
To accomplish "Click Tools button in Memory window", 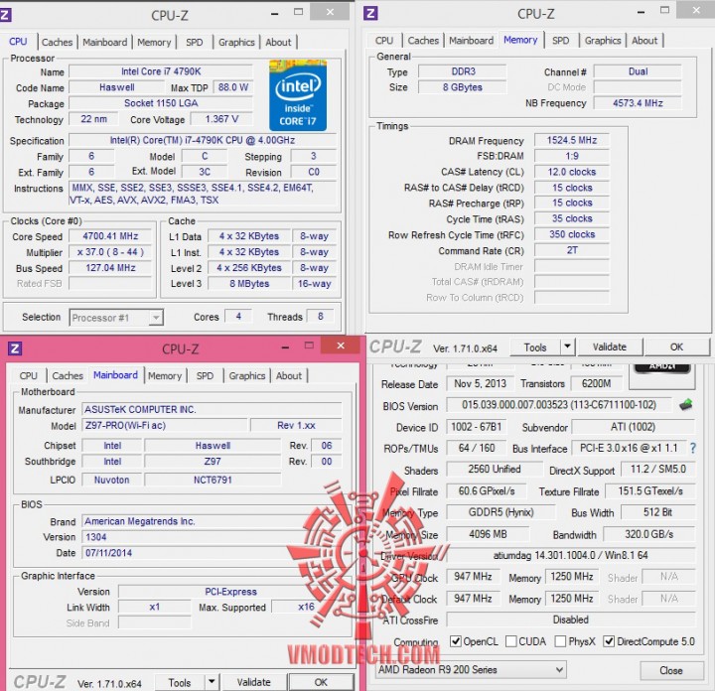I will [535, 347].
